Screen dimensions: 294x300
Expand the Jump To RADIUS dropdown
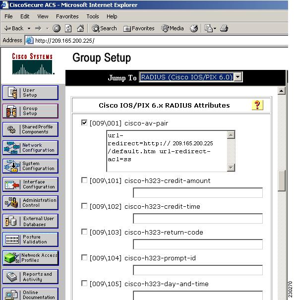point(238,77)
